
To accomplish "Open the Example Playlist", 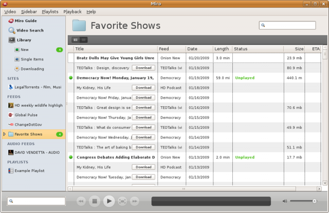I will pyautogui.click(x=26, y=171).
